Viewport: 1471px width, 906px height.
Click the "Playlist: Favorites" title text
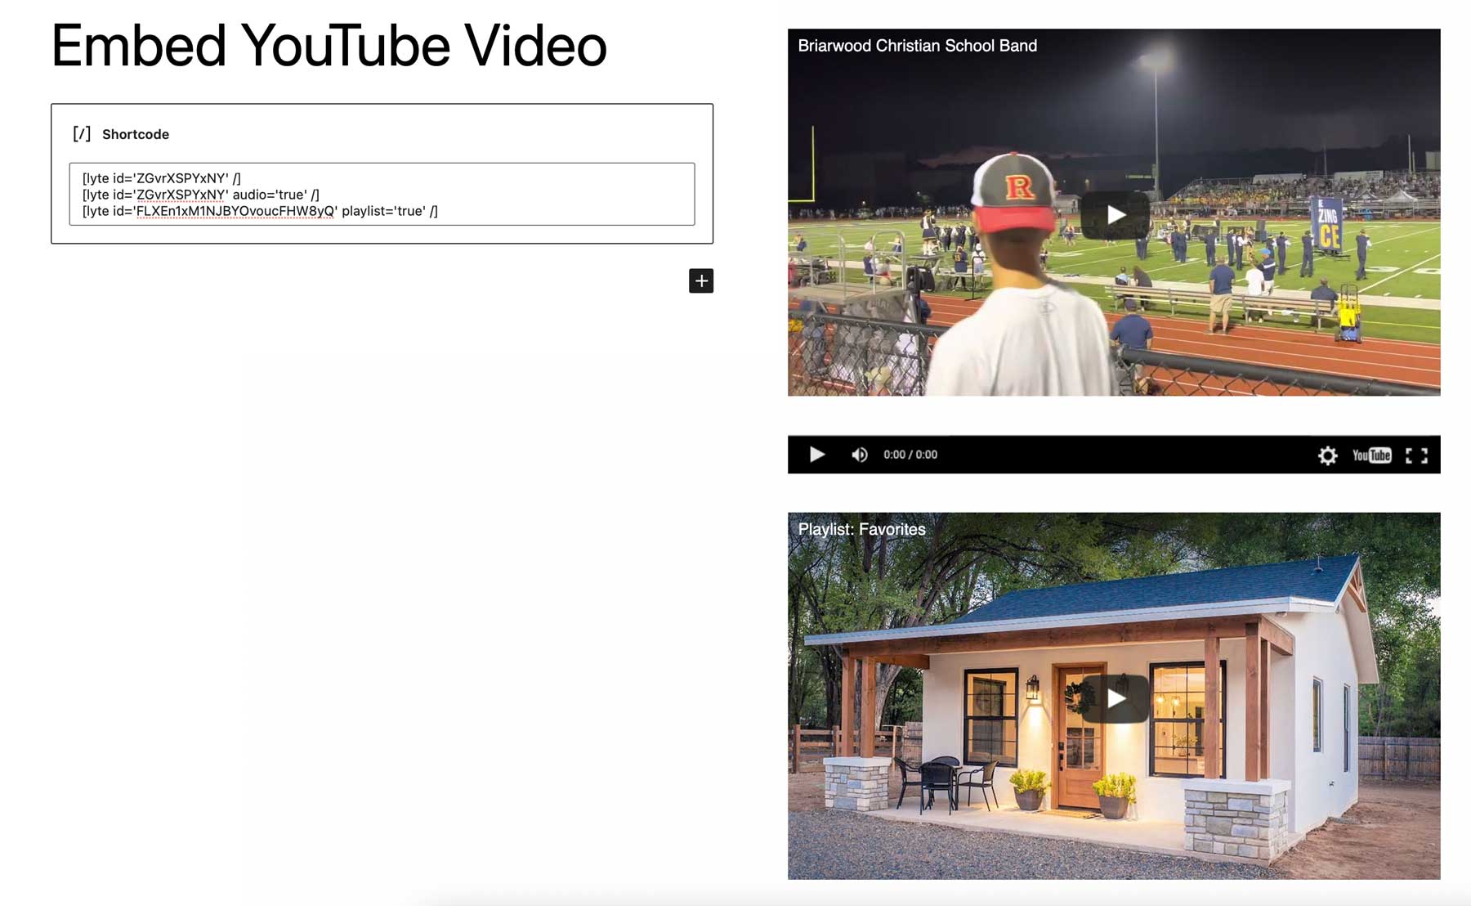point(861,529)
